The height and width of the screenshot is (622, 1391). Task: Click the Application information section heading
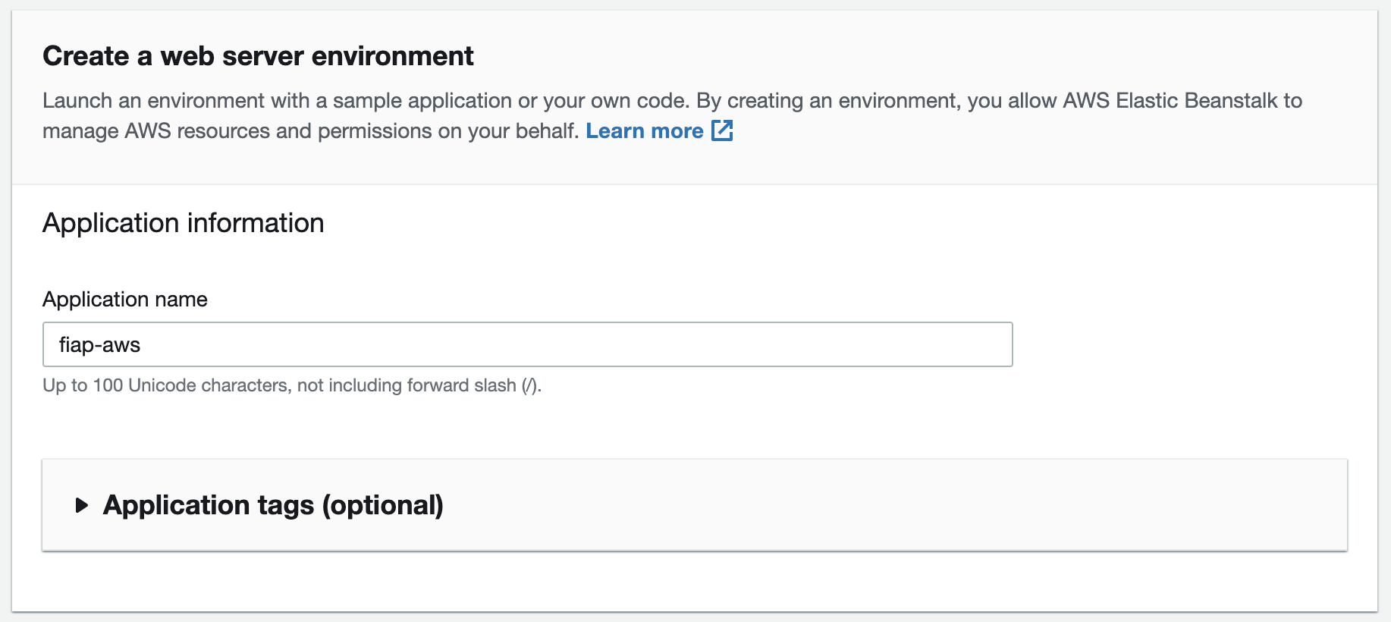click(184, 223)
